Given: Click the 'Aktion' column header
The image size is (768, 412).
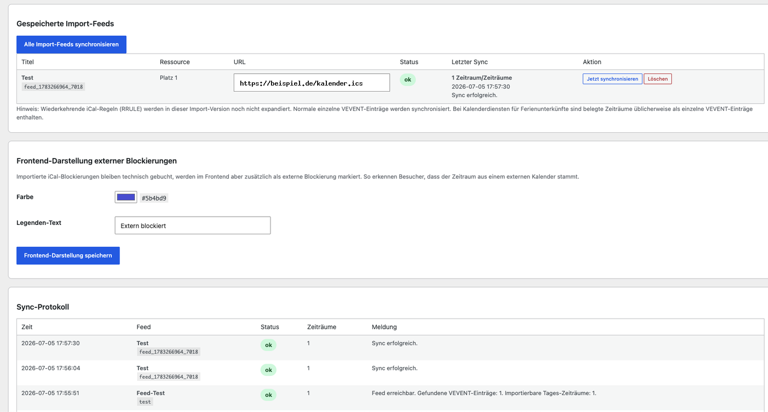Looking at the screenshot, I should click(x=592, y=62).
